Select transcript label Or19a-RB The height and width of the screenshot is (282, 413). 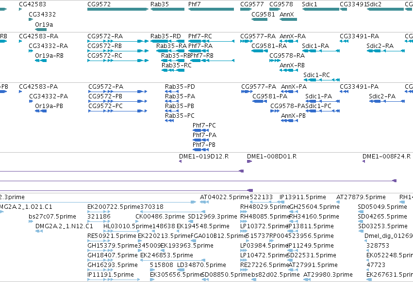[49, 56]
